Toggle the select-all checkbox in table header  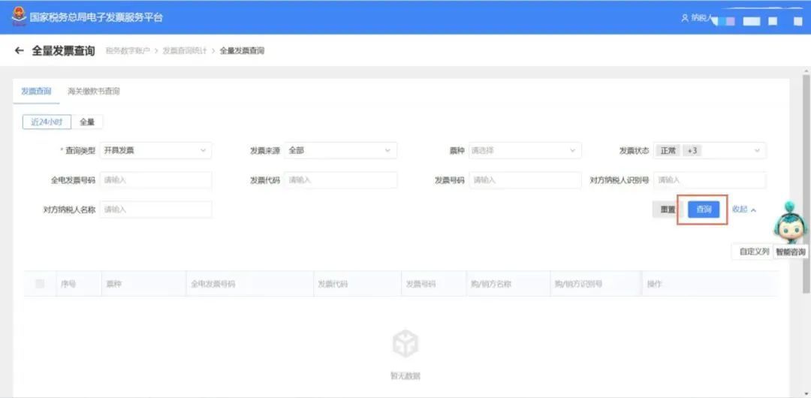(x=40, y=284)
